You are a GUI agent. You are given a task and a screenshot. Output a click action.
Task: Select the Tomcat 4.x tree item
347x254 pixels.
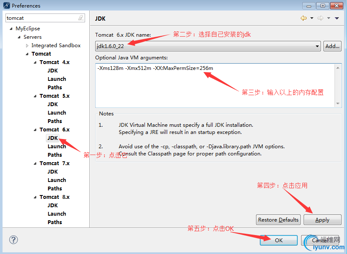[x=54, y=62]
